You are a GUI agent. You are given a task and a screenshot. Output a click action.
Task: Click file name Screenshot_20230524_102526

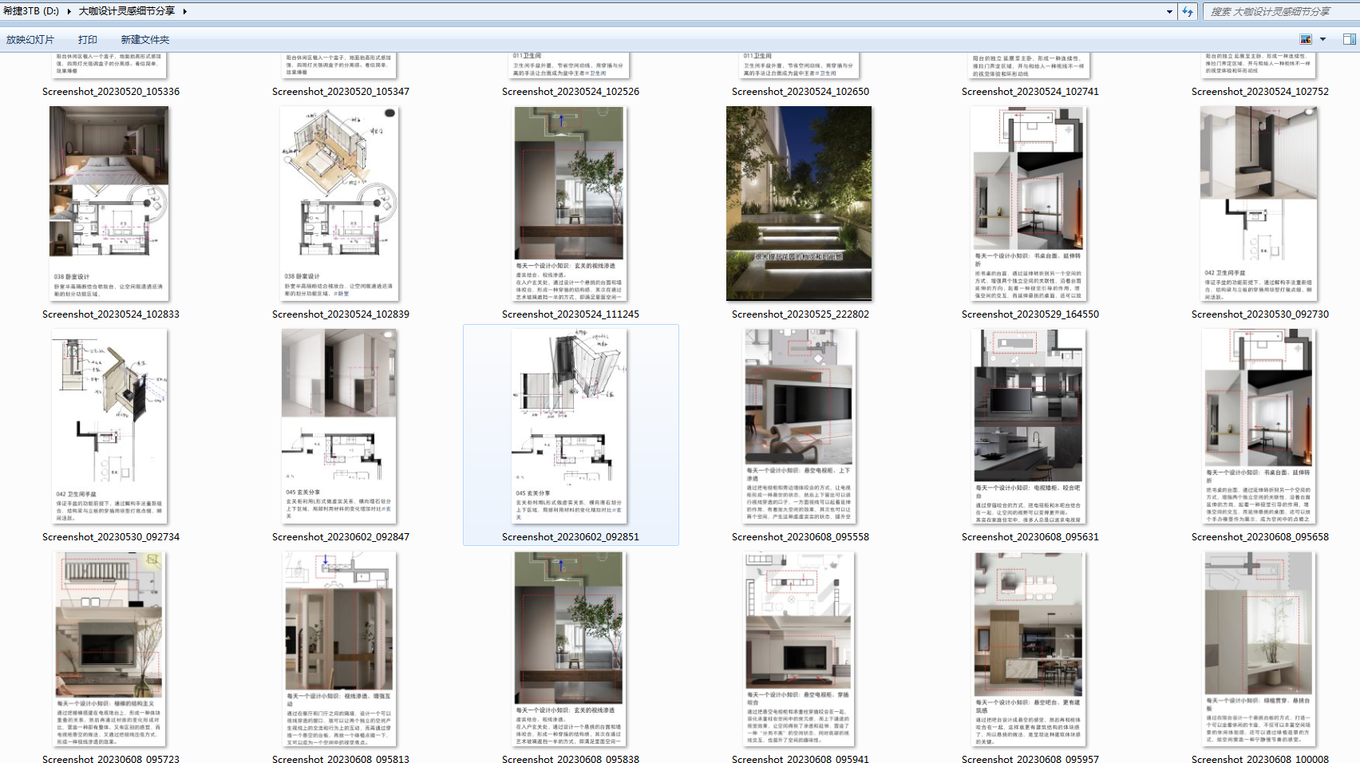[x=571, y=92]
